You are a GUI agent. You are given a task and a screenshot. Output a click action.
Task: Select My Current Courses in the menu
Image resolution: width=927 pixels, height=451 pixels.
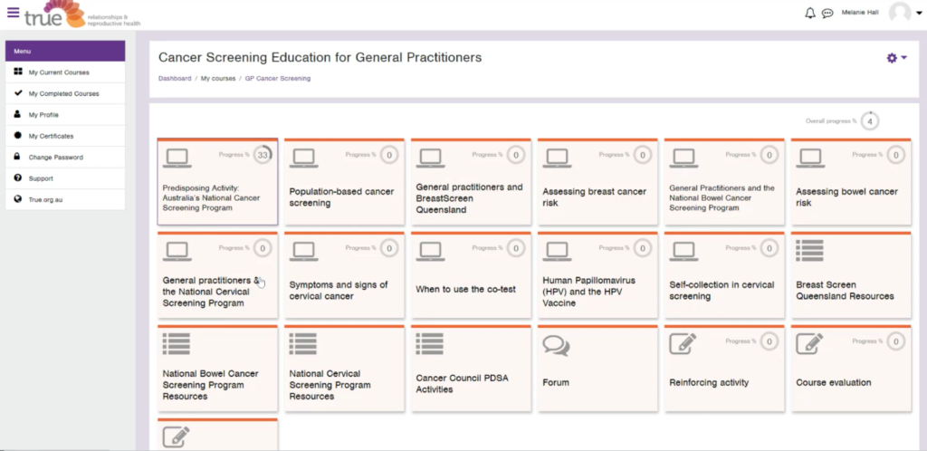pos(59,72)
